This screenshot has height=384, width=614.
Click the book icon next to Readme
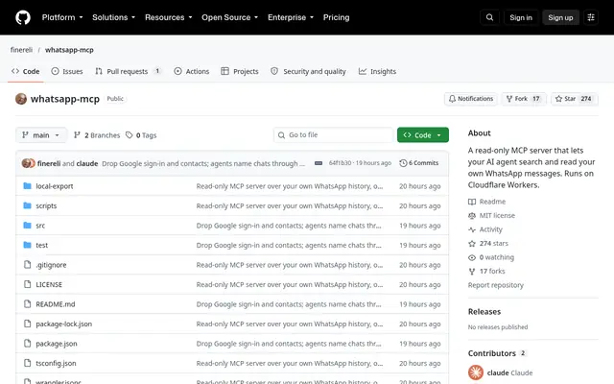[x=472, y=202]
